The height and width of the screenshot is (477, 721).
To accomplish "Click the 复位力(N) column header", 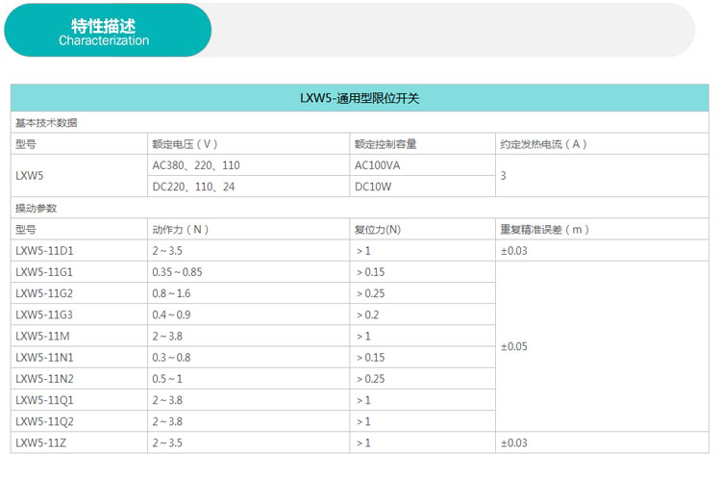I will [x=423, y=229].
